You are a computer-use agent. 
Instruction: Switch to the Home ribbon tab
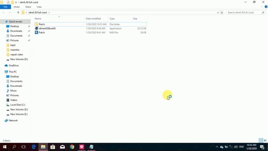(17, 7)
